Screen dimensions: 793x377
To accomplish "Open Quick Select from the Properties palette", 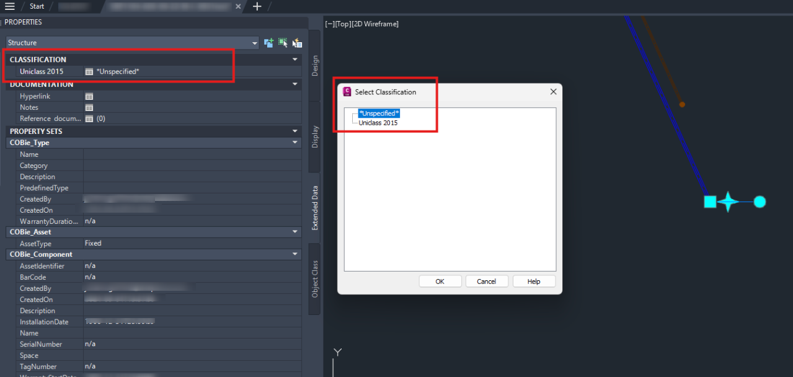I will [297, 42].
